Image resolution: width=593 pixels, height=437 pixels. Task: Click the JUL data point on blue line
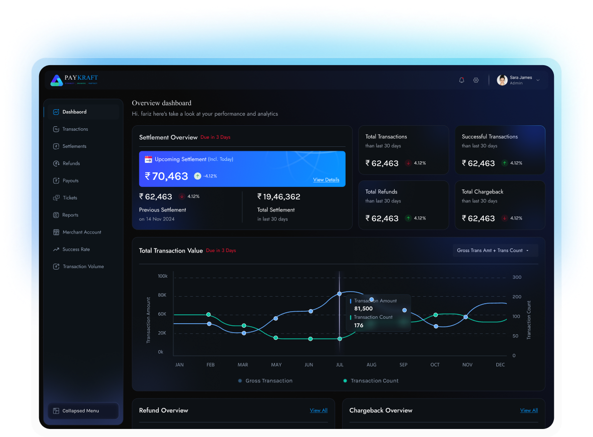[340, 294]
